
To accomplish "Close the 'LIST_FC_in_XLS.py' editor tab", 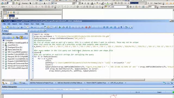I will pyautogui.click(x=126, y=83).
